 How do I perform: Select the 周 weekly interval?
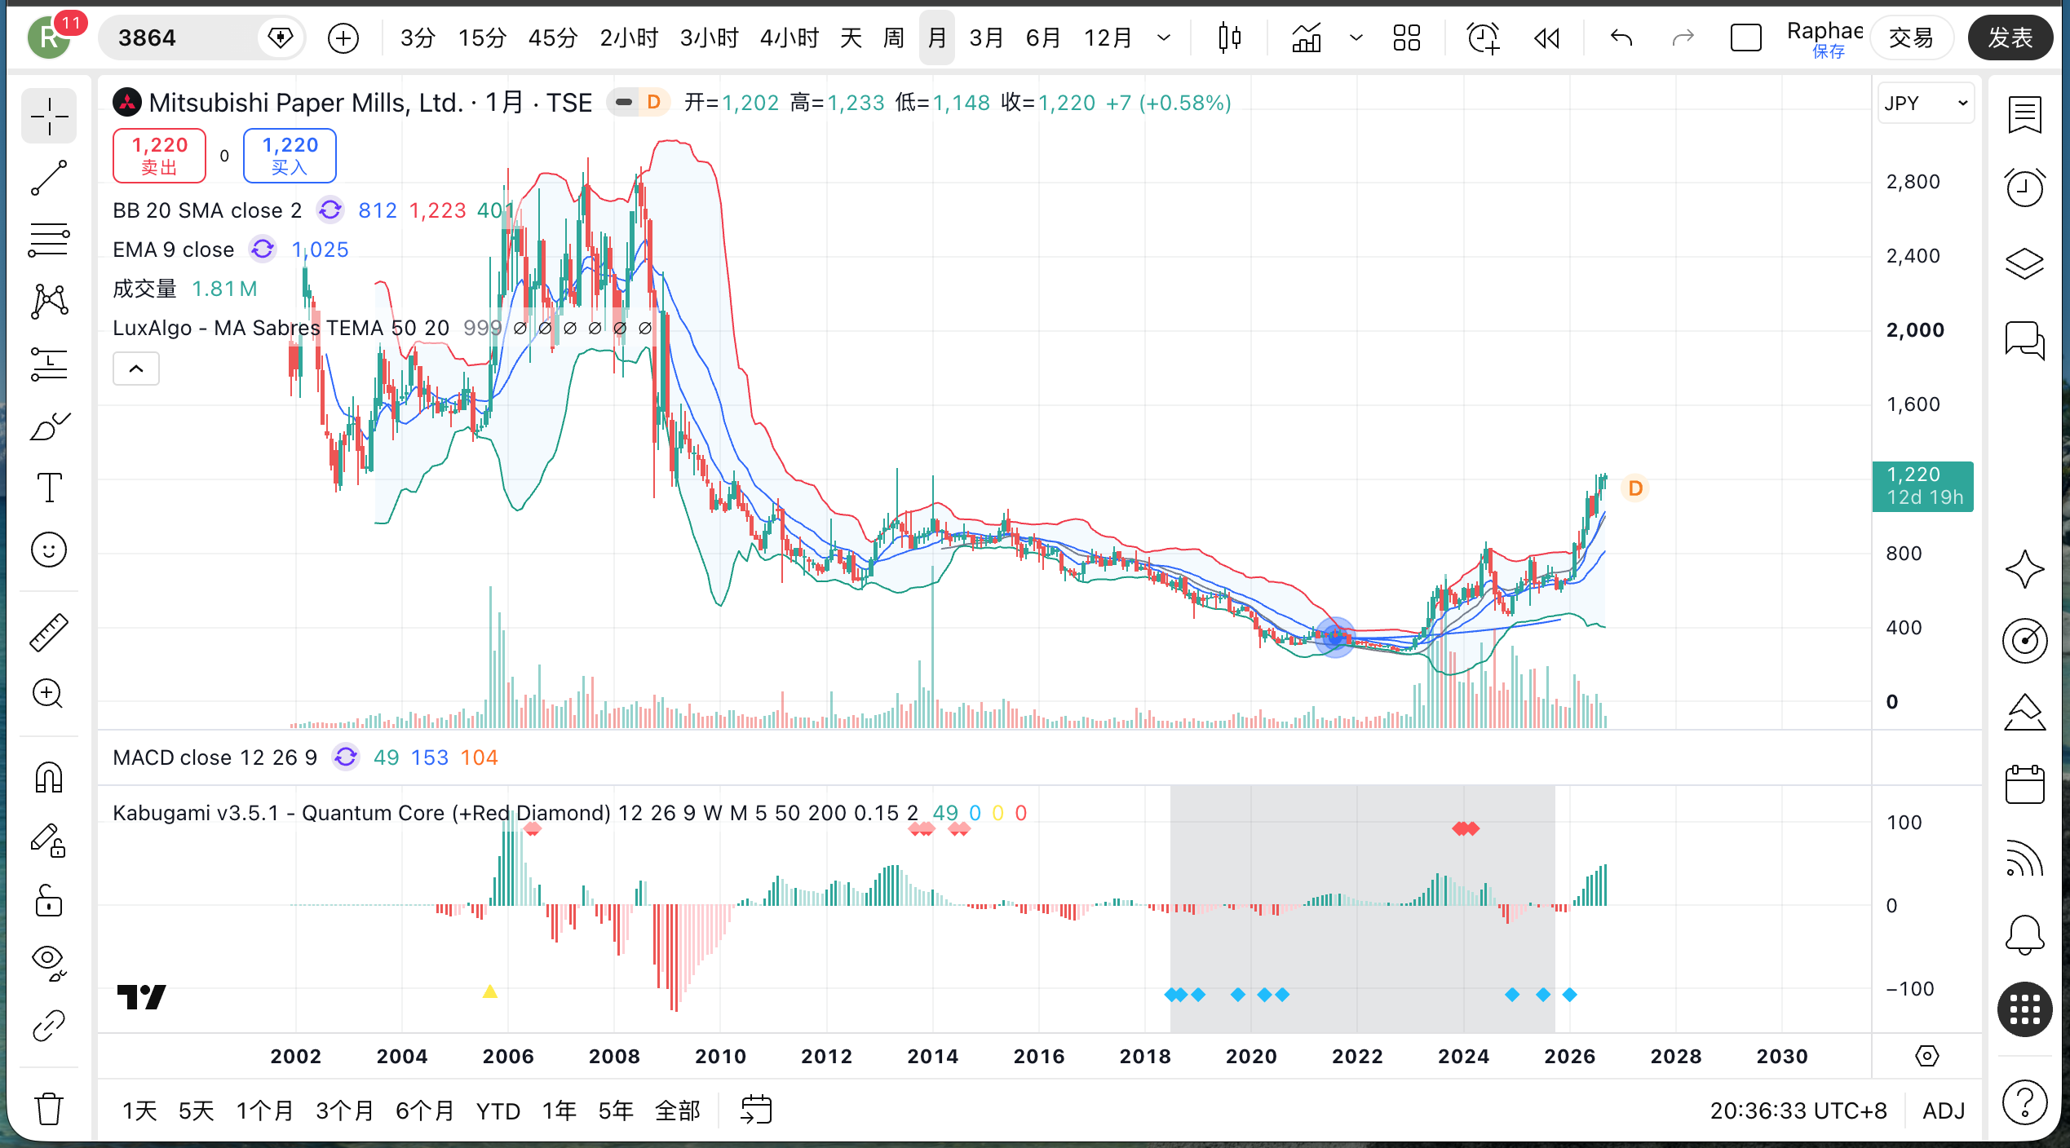point(894,38)
